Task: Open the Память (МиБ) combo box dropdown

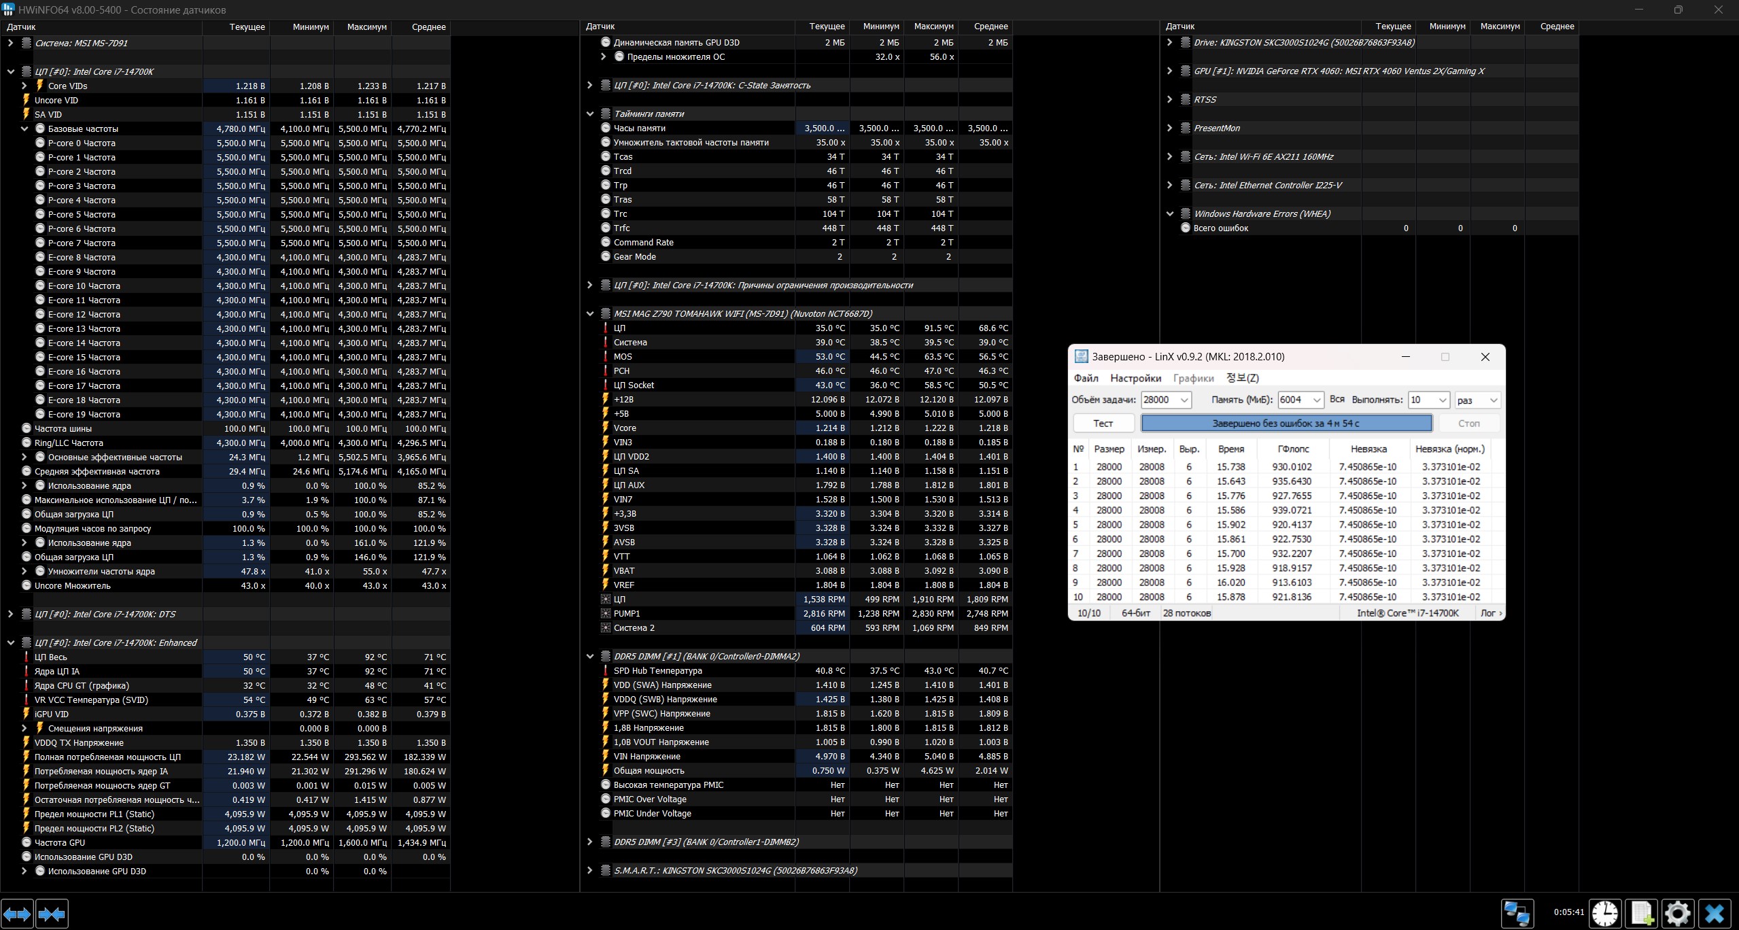Action: (x=1316, y=400)
